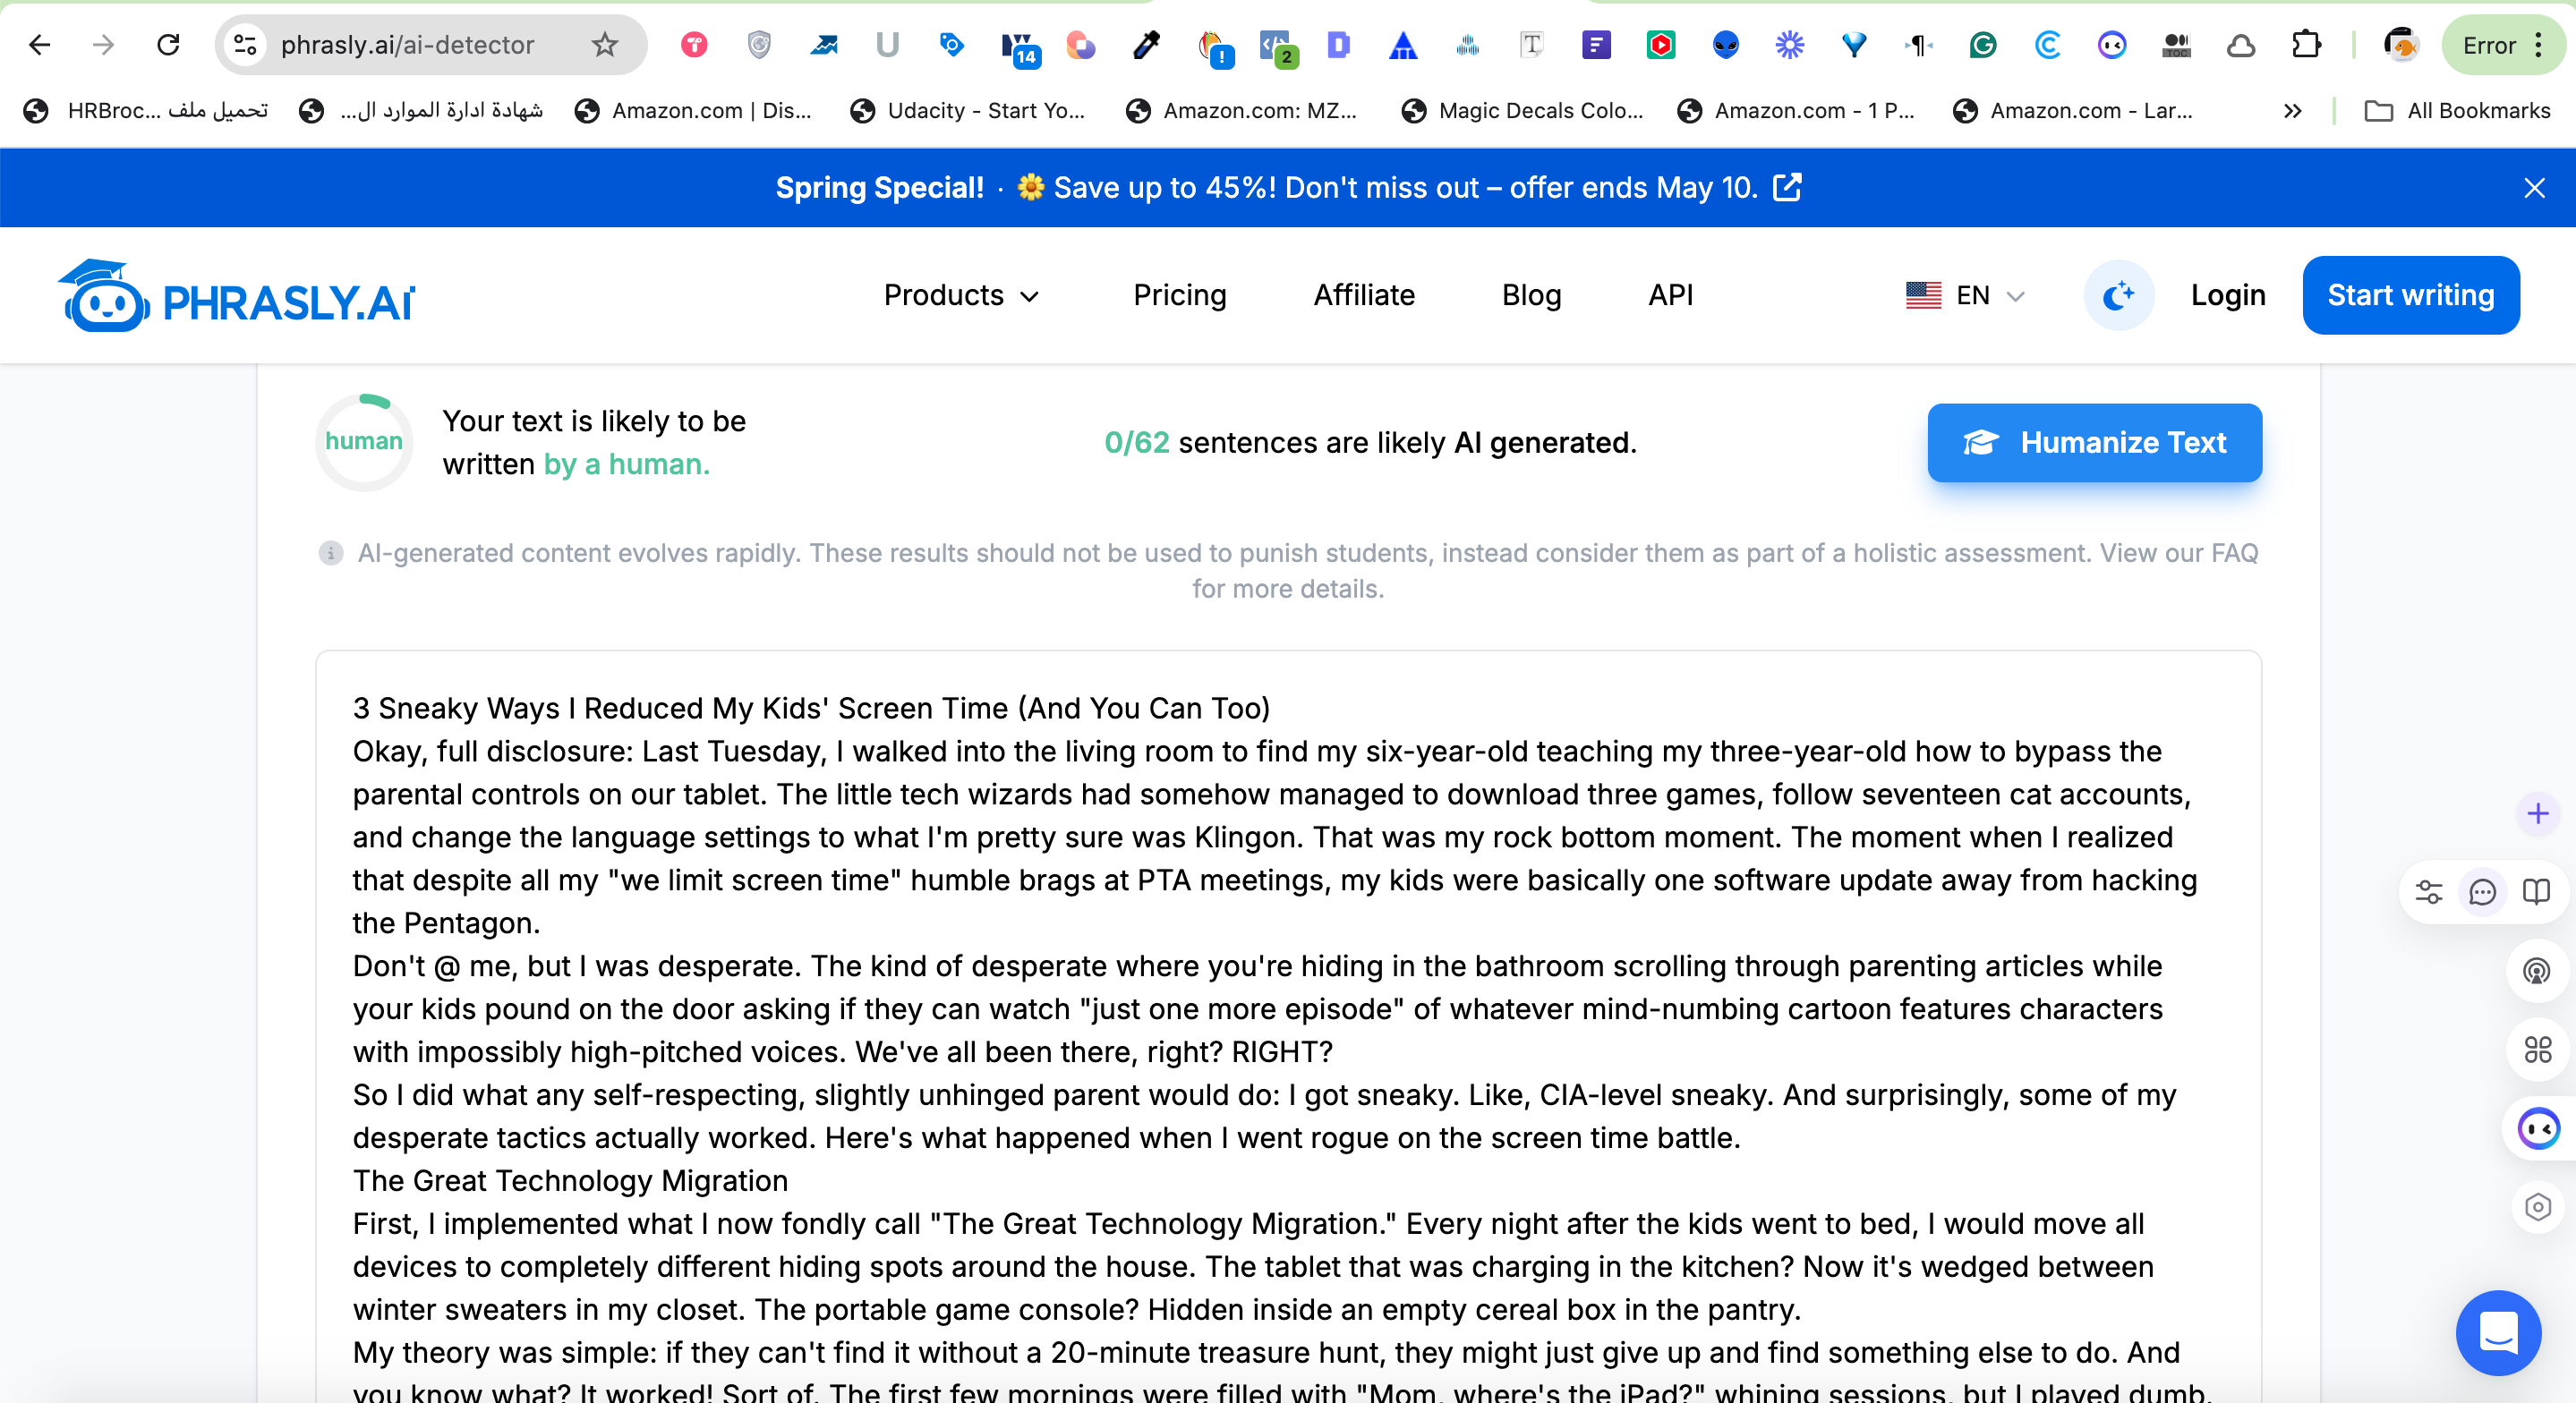Open the HRBroc bookmark
This screenshot has height=1403, width=2576.
(146, 111)
